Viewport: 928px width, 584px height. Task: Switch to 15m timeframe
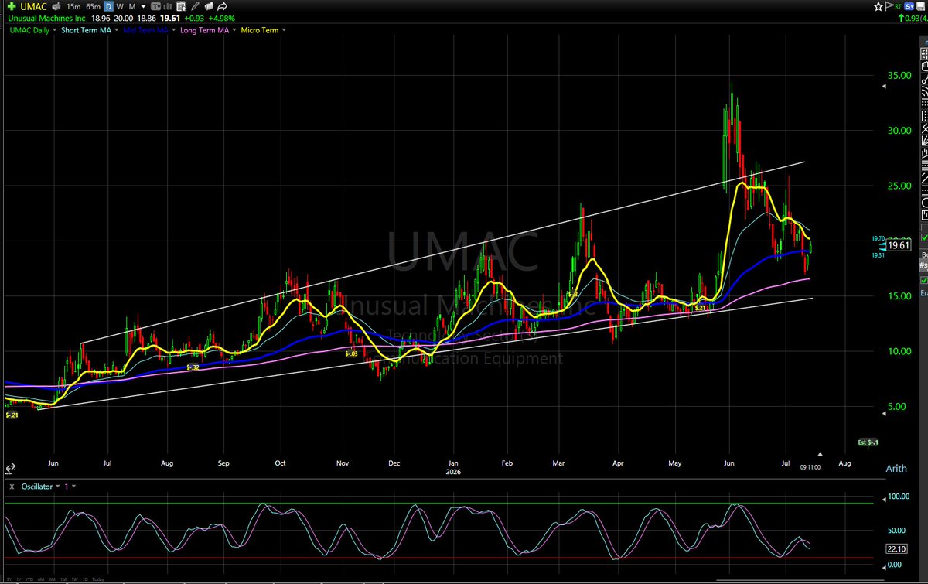click(73, 6)
